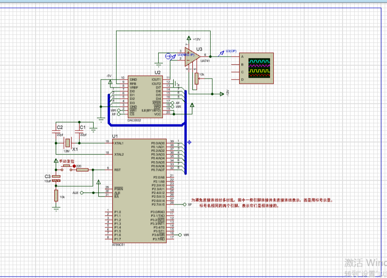Select power arrow terminal near DAC VCC
This screenshot has height=278, width=387.
pyautogui.click(x=192, y=105)
